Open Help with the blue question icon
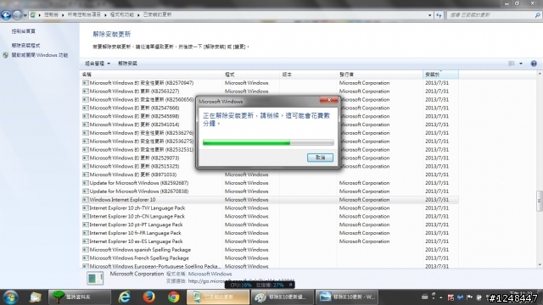 (534, 64)
